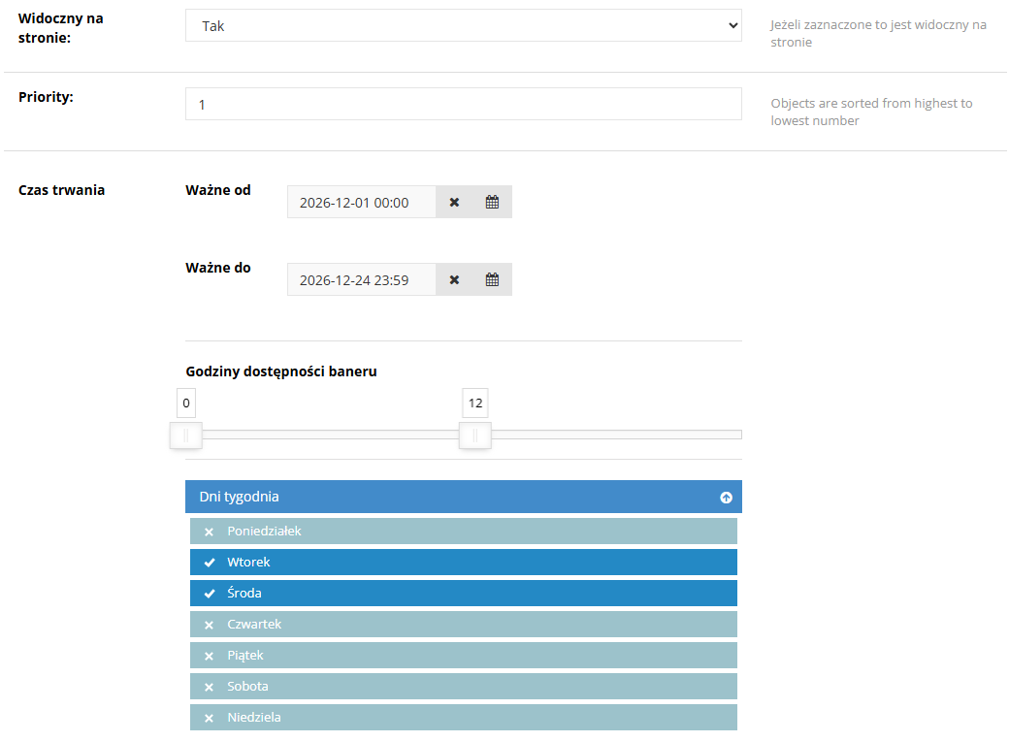Click the Czas trwania label

(61, 190)
